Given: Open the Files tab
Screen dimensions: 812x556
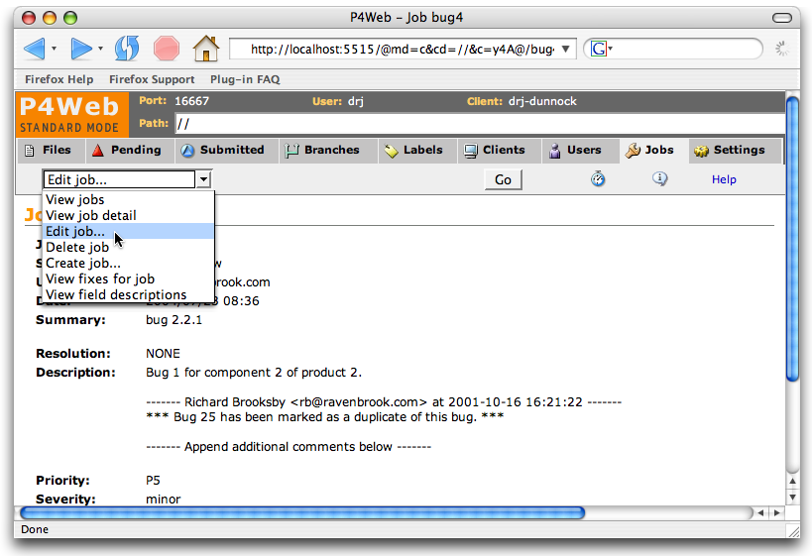Looking at the screenshot, I should (48, 151).
